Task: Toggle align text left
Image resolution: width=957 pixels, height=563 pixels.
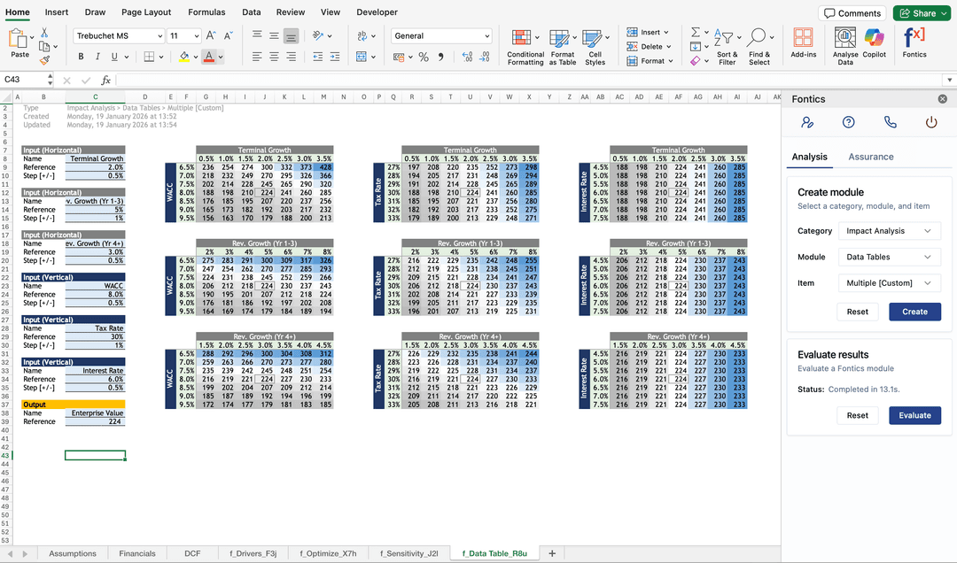Action: click(257, 57)
